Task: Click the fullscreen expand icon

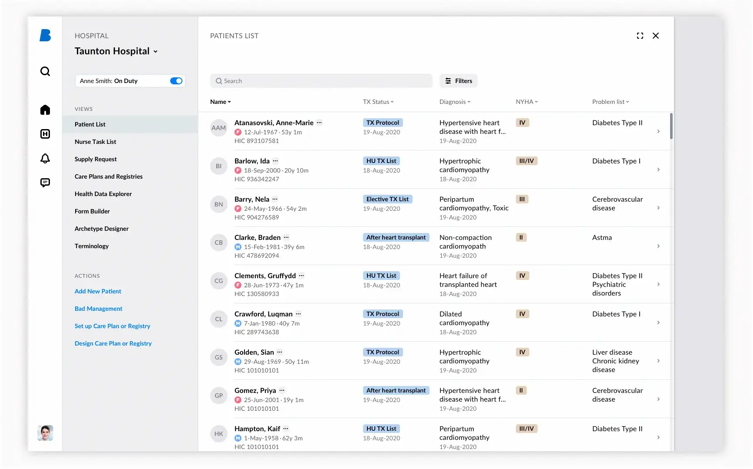Action: click(640, 36)
